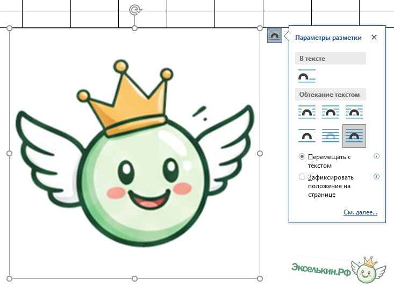Viewport: 394px width, 294px height.
Task: Click the rotation handle above the image
Action: tap(135, 9)
